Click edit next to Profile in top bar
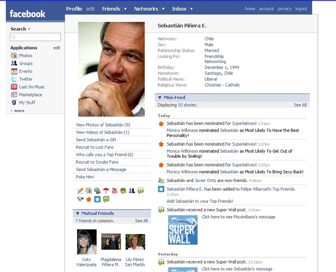Screen dimensions: 336x272 (x=91, y=9)
